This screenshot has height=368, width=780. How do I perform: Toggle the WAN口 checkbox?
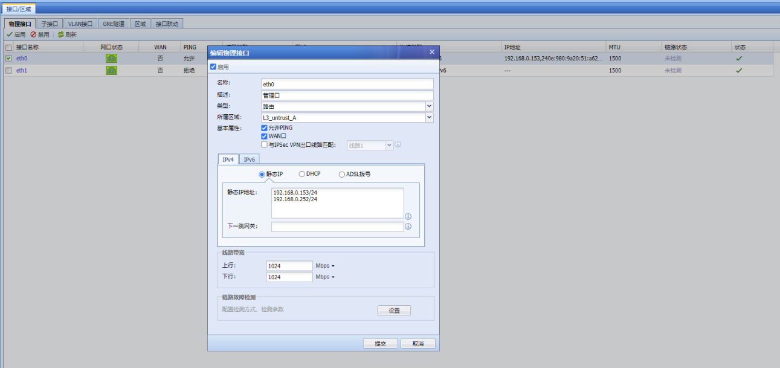tap(264, 137)
